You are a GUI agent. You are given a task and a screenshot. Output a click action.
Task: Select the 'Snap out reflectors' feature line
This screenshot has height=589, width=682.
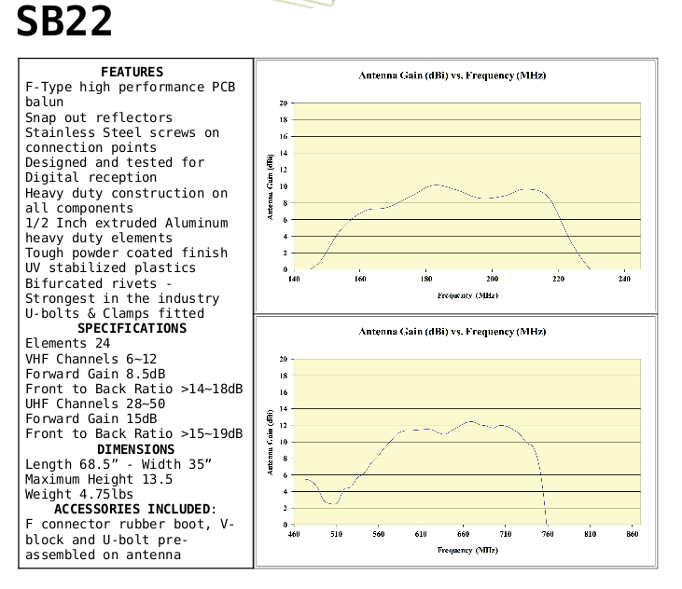(99, 117)
